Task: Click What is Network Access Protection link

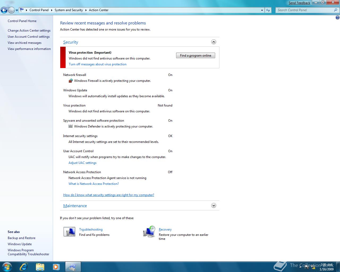Action: [93, 184]
